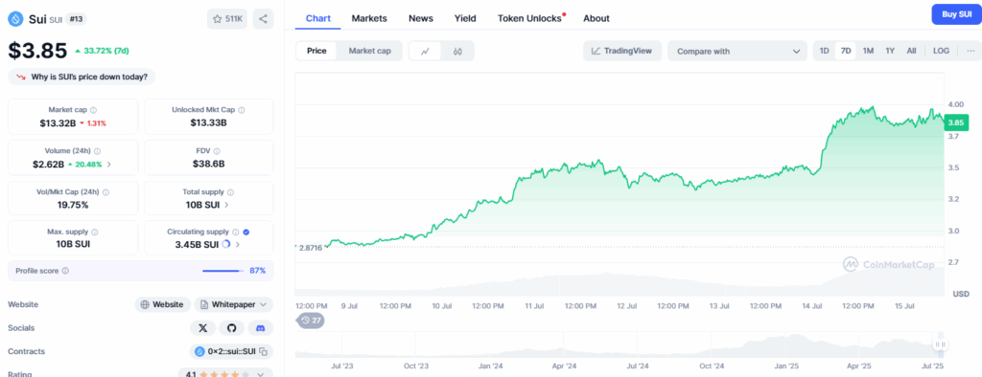This screenshot has height=377, width=982.
Task: Open the more options ellipsis on chart
Action: pos(970,51)
